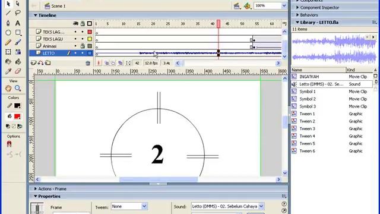Select the Lasso tool

coord(18,13)
